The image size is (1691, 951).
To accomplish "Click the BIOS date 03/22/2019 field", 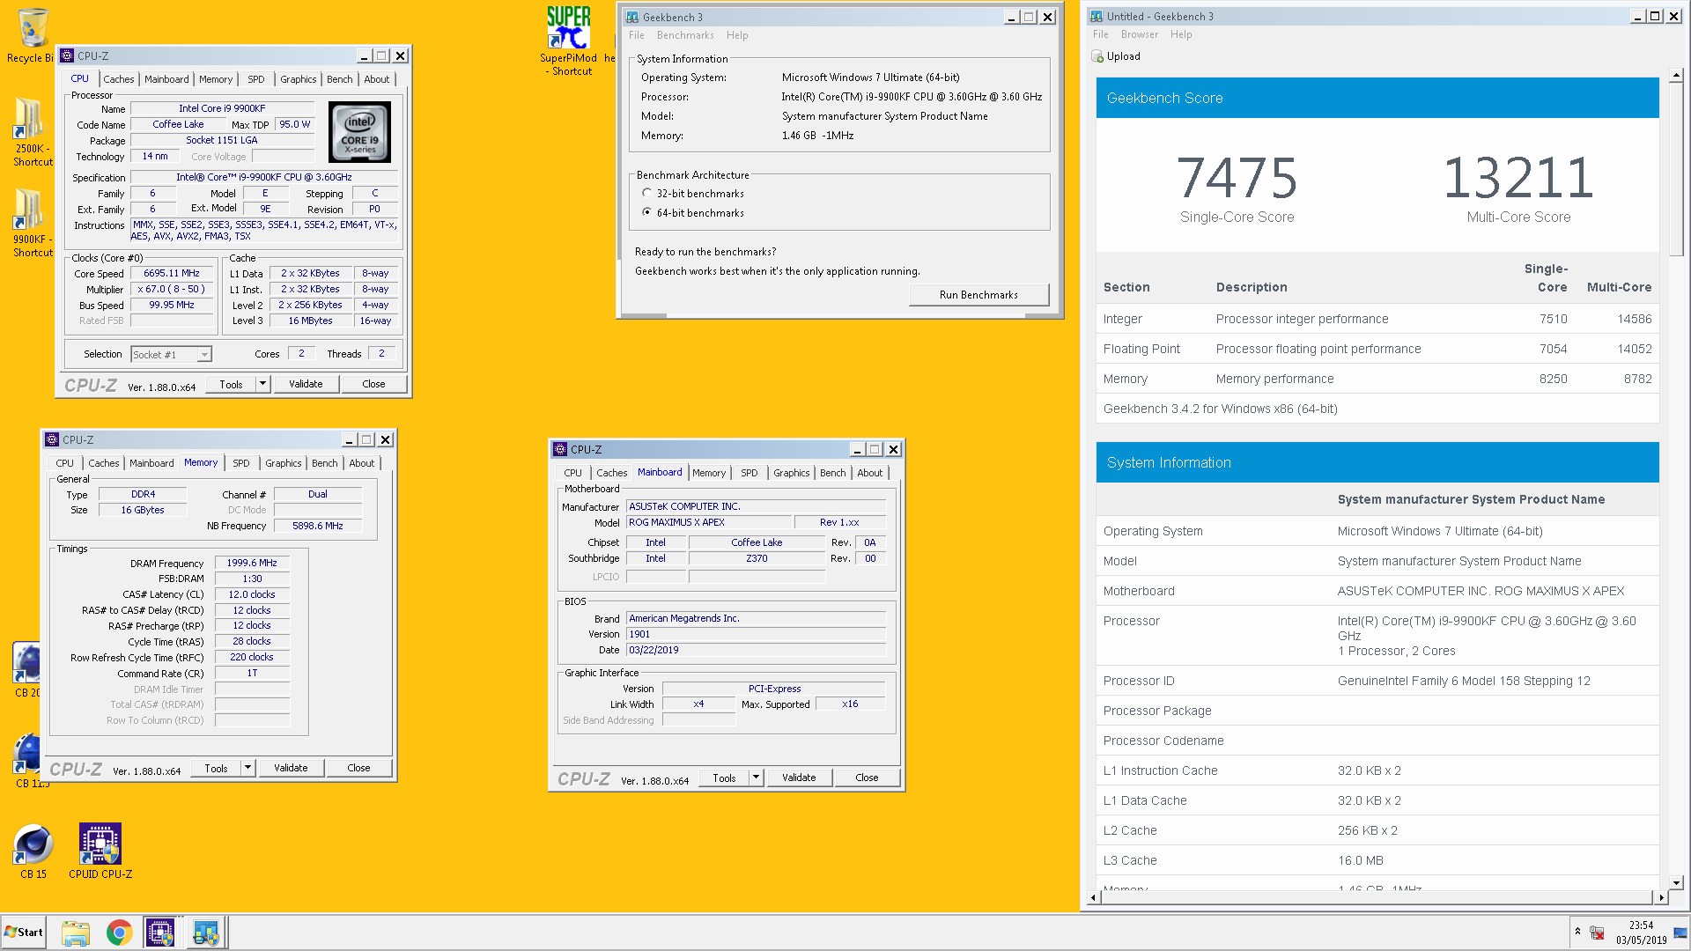I will [x=756, y=650].
